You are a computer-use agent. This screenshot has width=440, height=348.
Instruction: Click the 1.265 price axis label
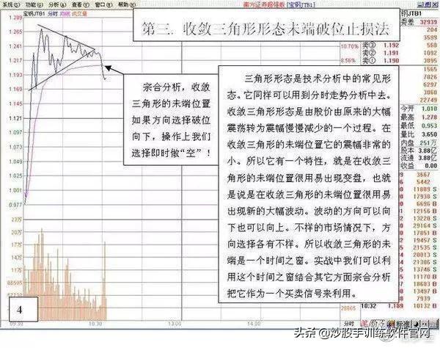click(x=15, y=32)
